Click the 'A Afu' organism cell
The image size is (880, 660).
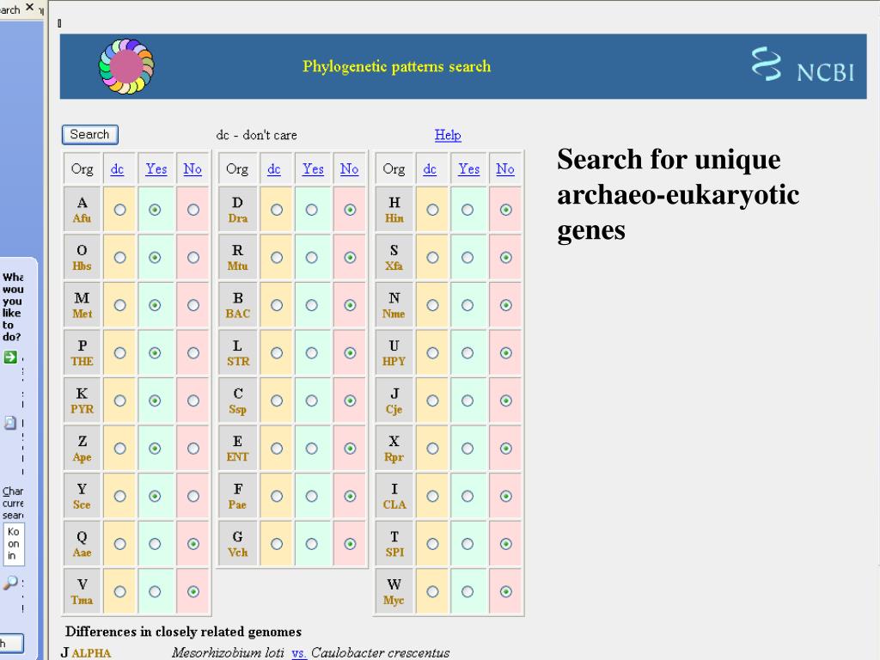[x=82, y=210]
